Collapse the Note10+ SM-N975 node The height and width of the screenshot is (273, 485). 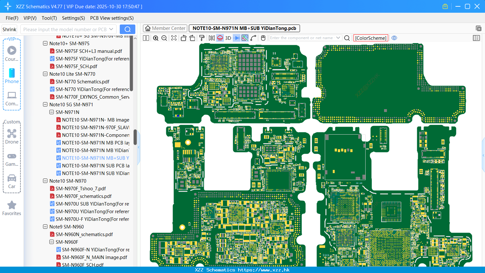(x=45, y=43)
